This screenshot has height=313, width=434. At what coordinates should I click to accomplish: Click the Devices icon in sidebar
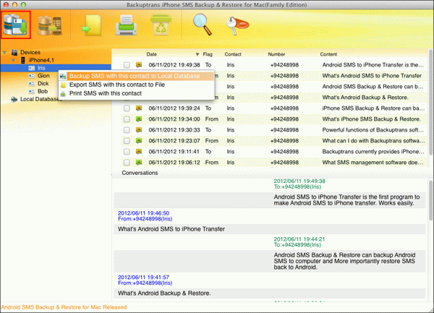[x=14, y=52]
